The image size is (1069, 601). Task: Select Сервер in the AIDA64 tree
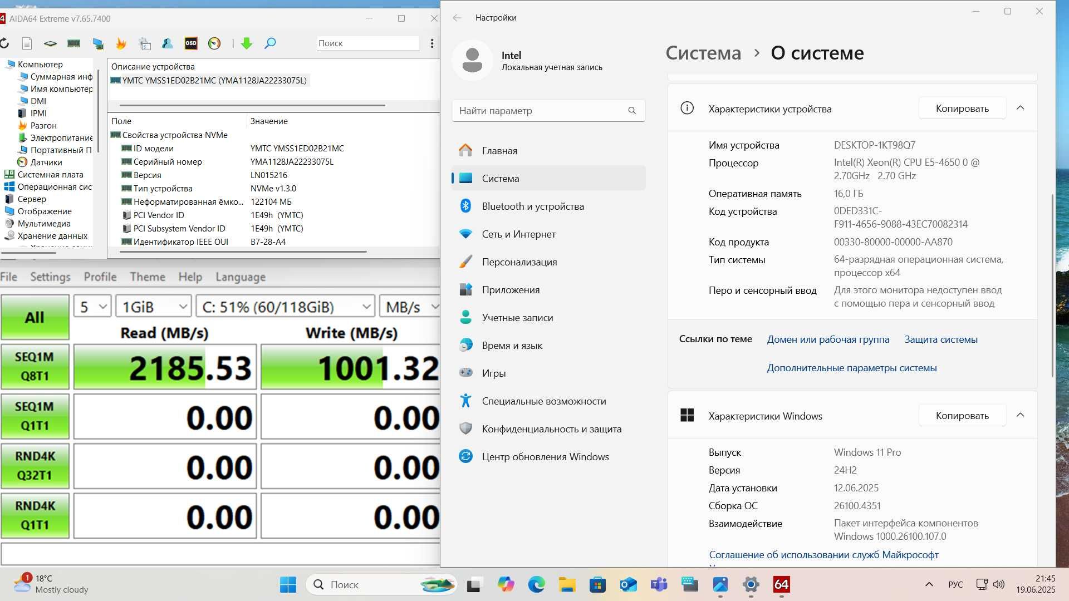coord(32,199)
